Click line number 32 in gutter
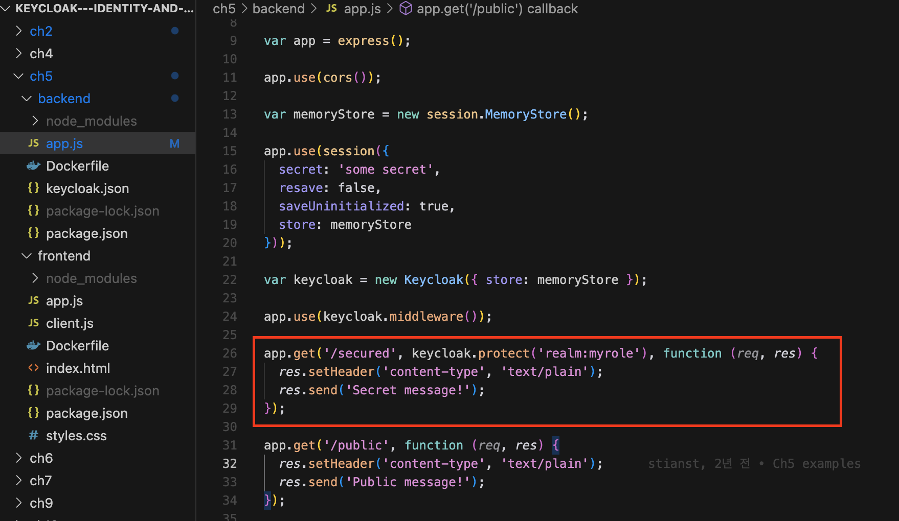The width and height of the screenshot is (899, 521). 230,464
